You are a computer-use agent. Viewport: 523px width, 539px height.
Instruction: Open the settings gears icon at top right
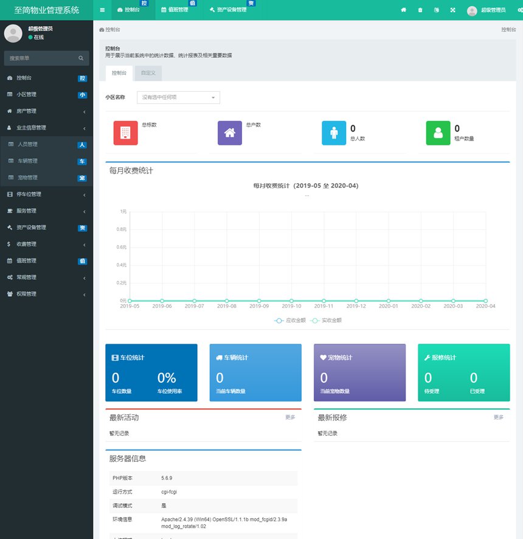[519, 10]
